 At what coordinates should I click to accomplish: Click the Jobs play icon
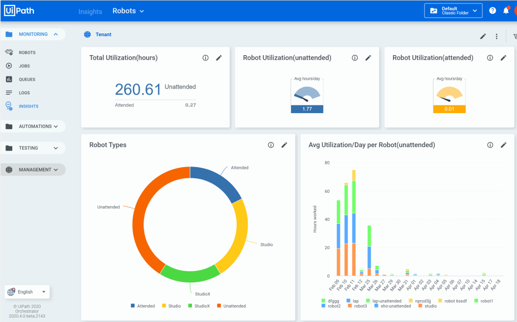(9, 66)
